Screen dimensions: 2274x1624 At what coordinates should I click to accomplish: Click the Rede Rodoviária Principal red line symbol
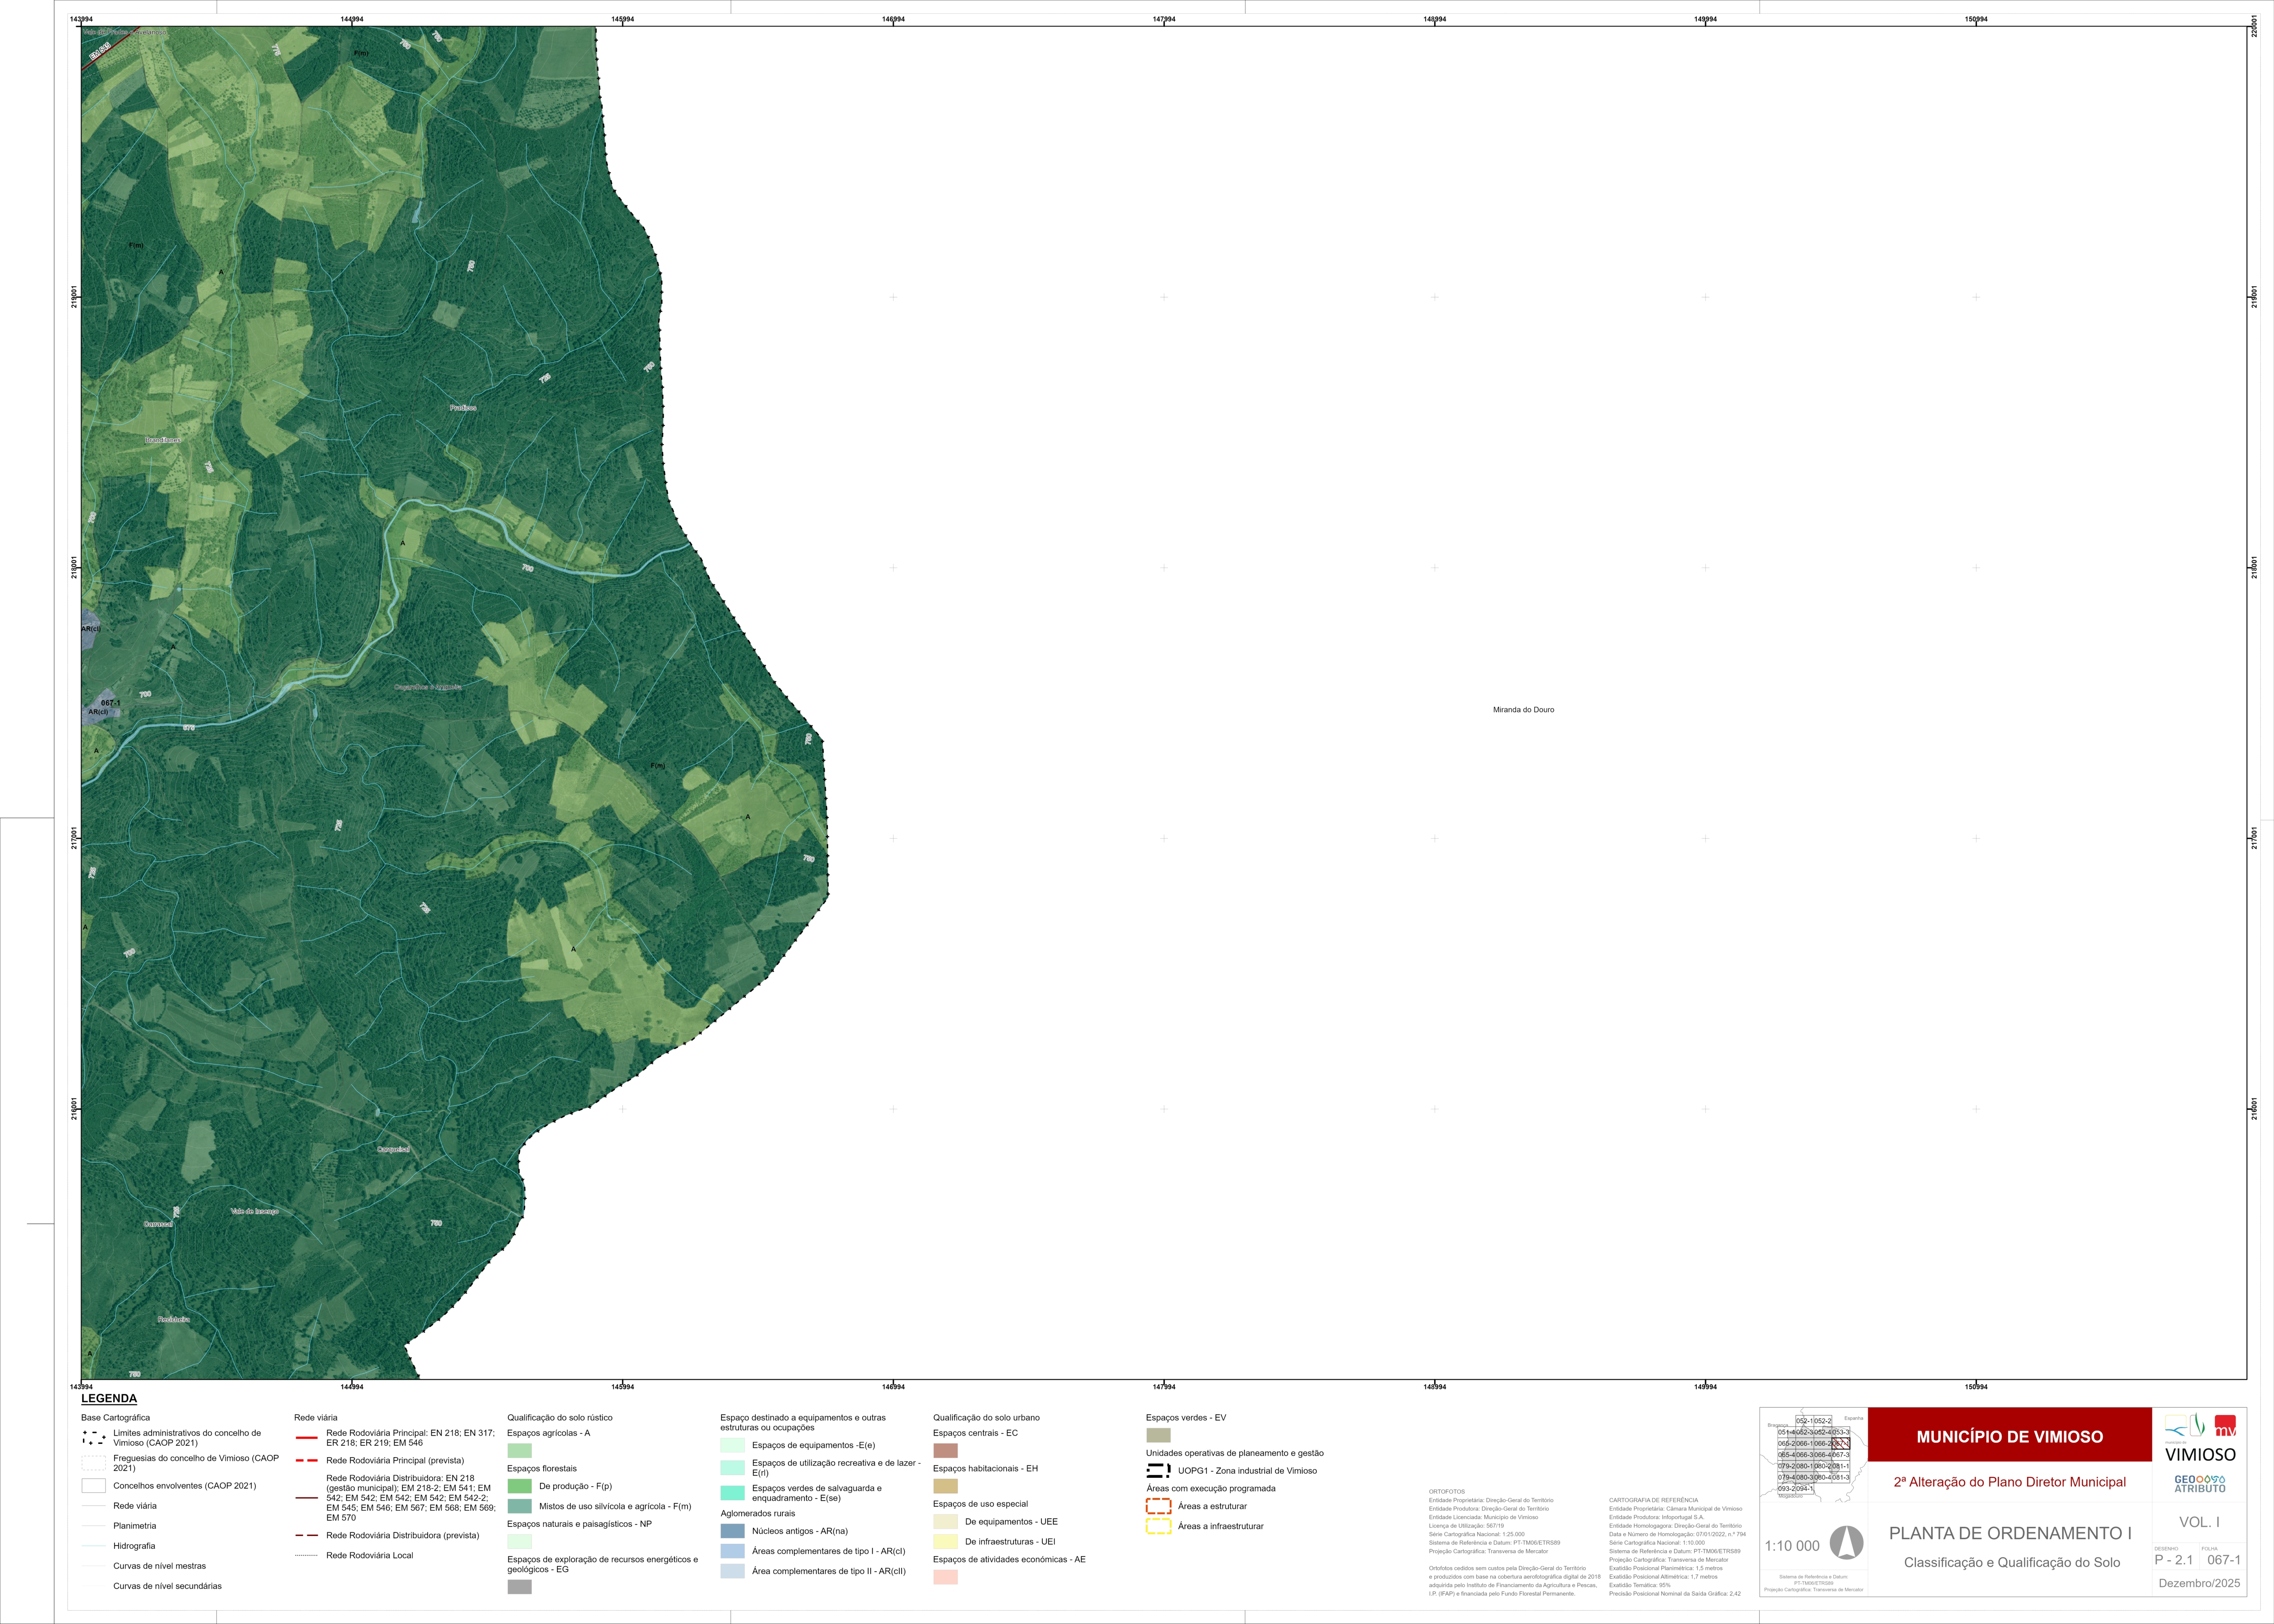tap(307, 1438)
